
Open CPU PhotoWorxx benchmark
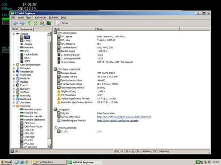point(33,127)
